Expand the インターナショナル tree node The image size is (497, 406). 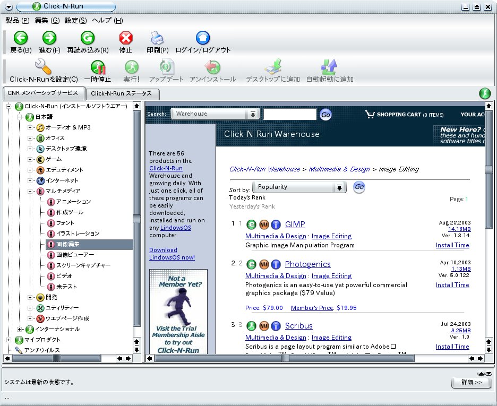(19, 330)
